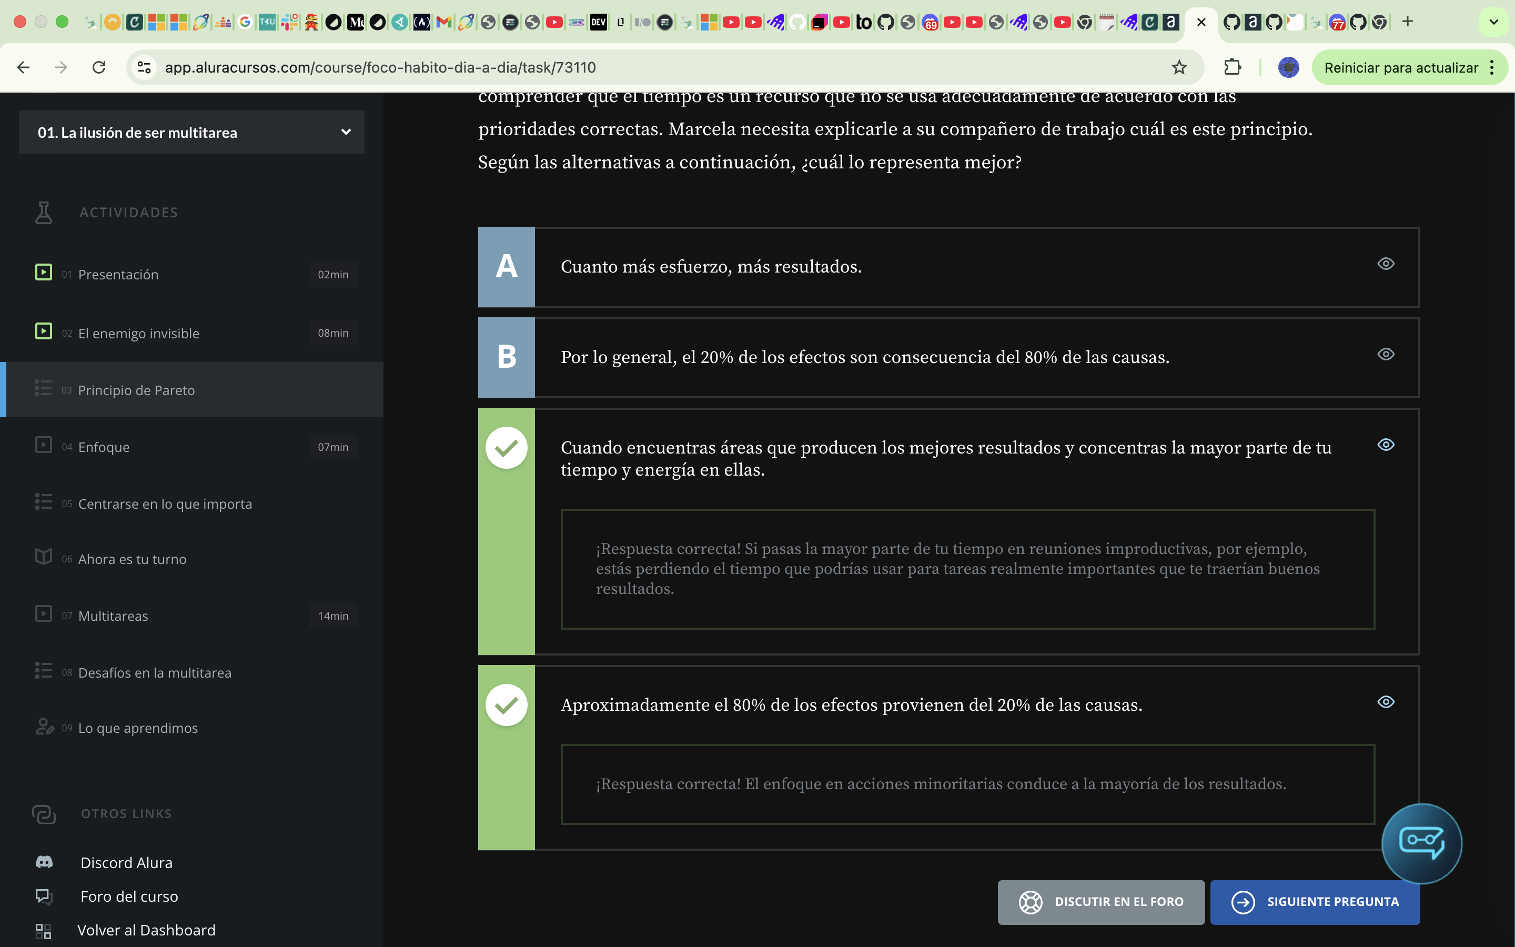
Task: Click the video icon beside El enemigo invisible
Action: [43, 331]
